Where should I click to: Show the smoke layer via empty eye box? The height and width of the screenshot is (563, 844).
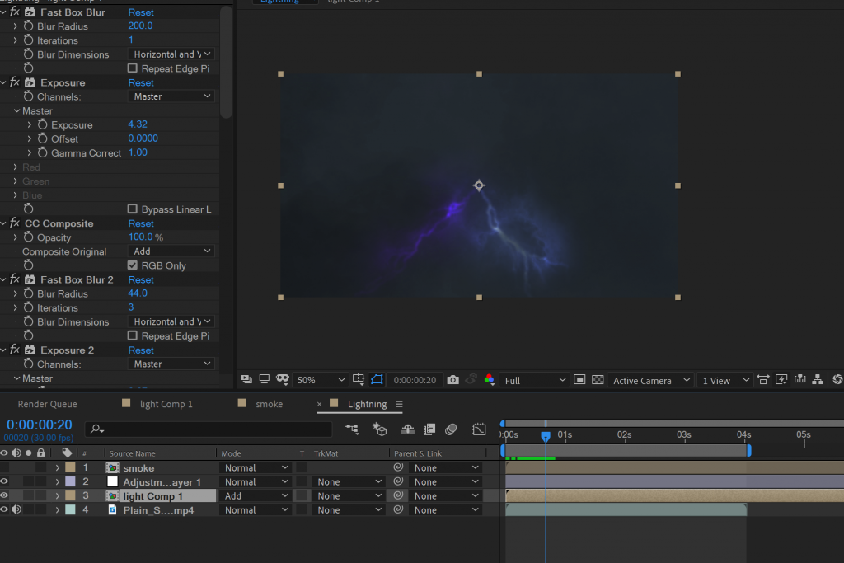click(x=4, y=467)
